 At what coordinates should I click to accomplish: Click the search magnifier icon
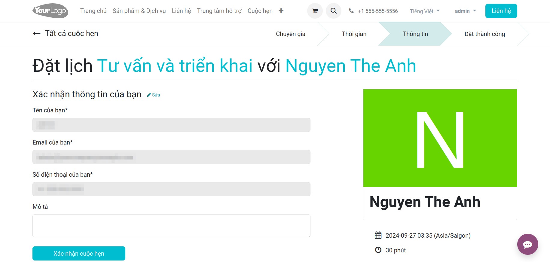pos(334,11)
